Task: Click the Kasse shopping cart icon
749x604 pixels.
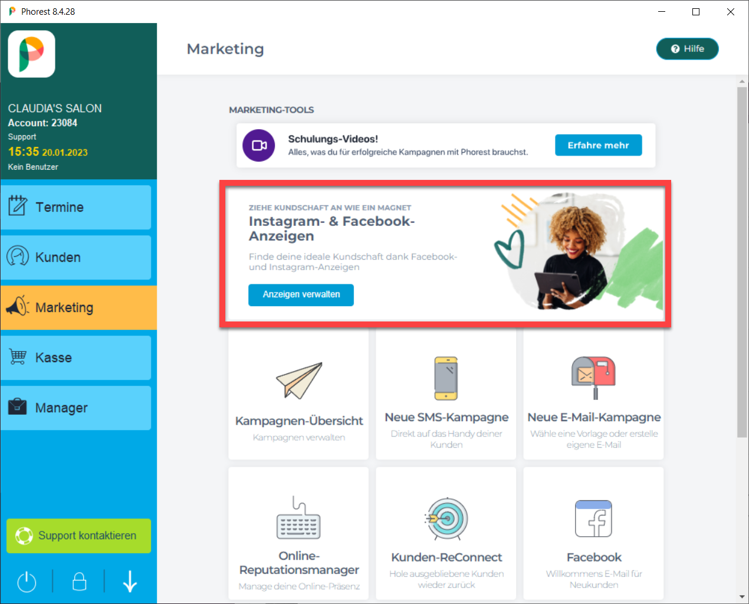Action: 18,356
